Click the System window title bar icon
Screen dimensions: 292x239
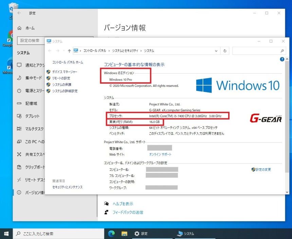point(49,41)
